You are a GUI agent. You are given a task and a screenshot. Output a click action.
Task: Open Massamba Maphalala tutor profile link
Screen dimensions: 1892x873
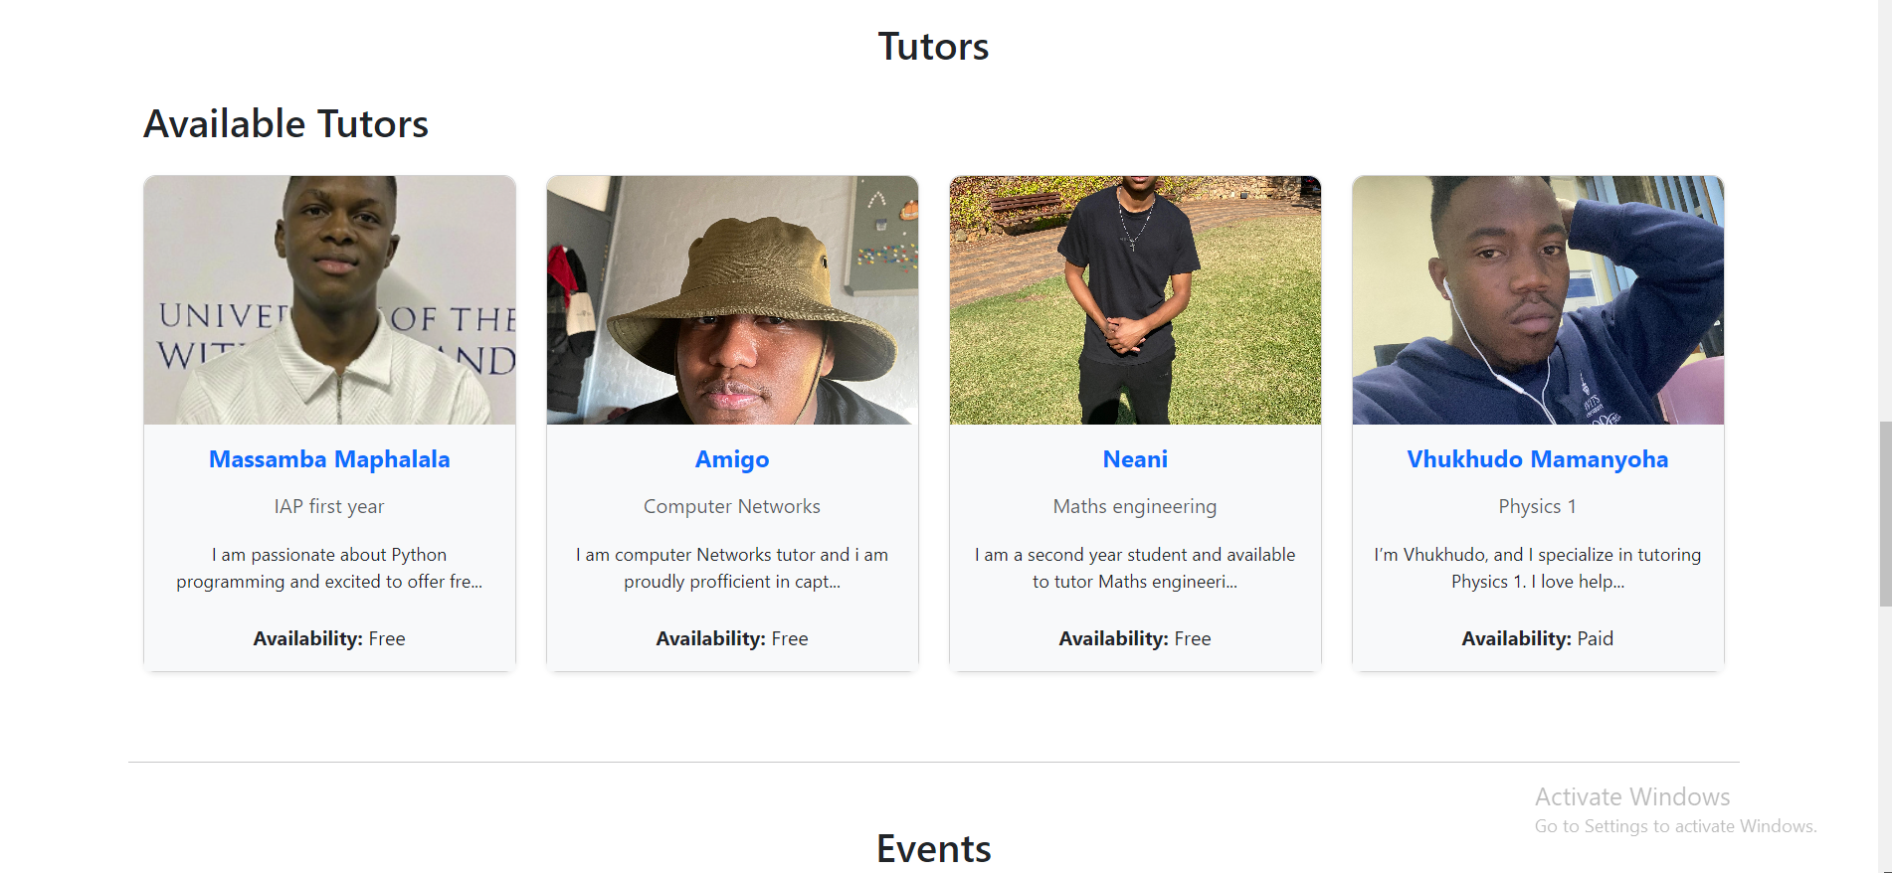click(329, 459)
